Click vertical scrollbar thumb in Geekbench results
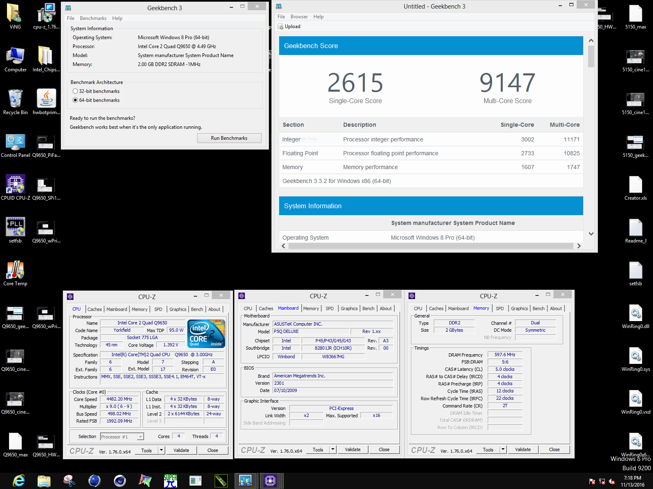 tap(591, 56)
